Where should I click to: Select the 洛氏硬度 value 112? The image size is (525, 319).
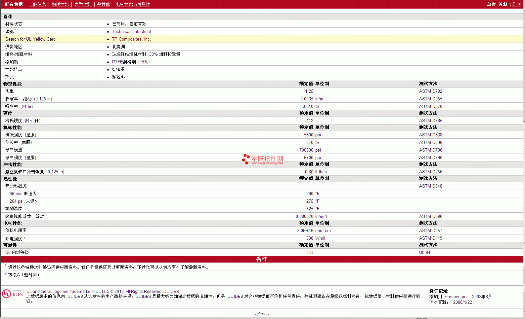pyautogui.click(x=310, y=121)
